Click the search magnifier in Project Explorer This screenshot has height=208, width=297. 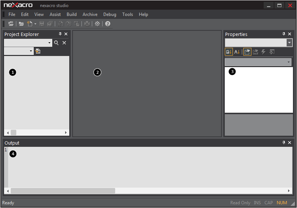(x=56, y=43)
